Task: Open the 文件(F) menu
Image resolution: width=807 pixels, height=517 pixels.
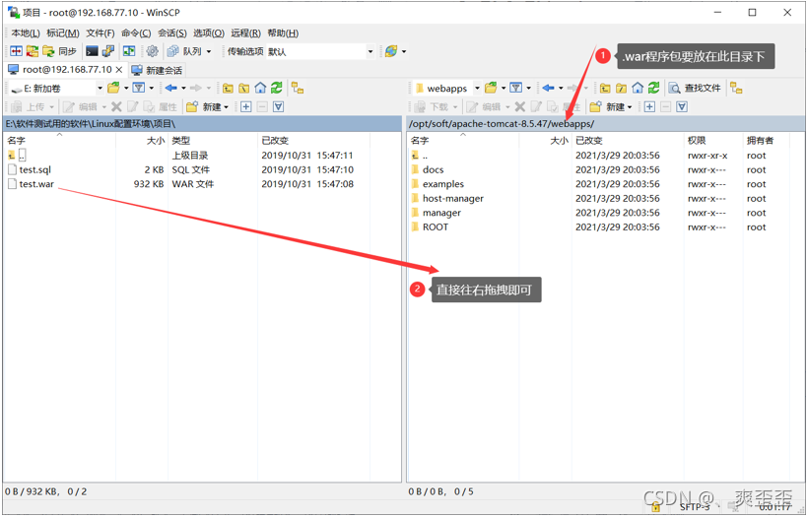Action: (101, 32)
